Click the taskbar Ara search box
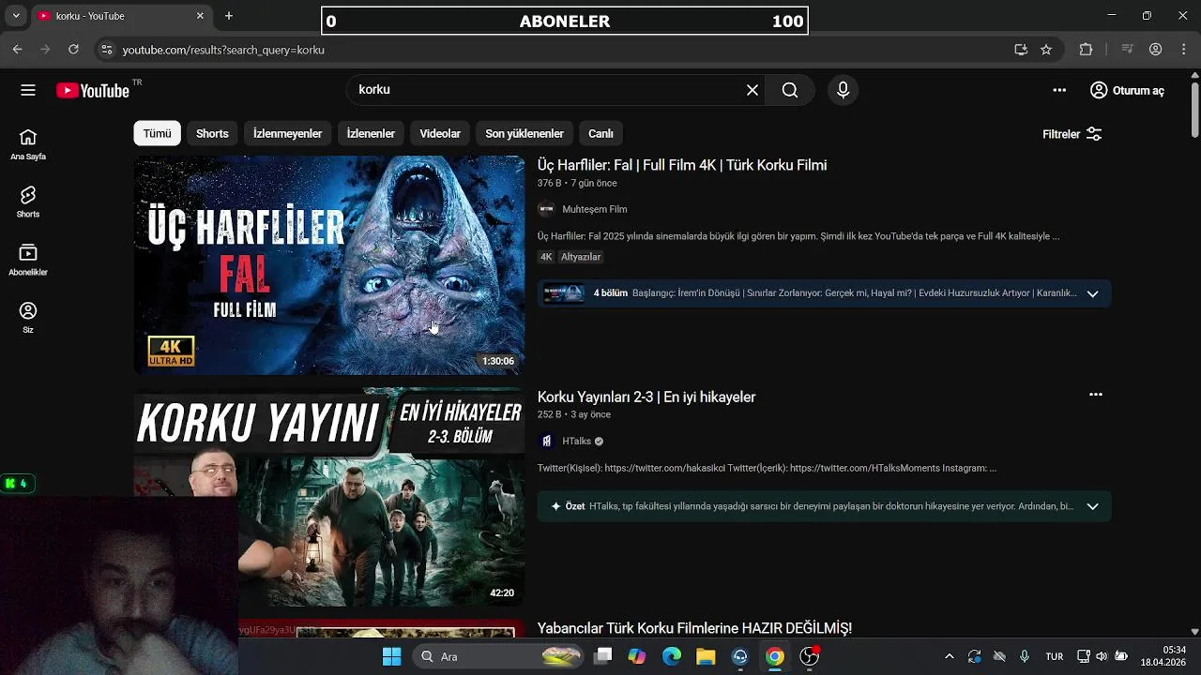 (497, 656)
